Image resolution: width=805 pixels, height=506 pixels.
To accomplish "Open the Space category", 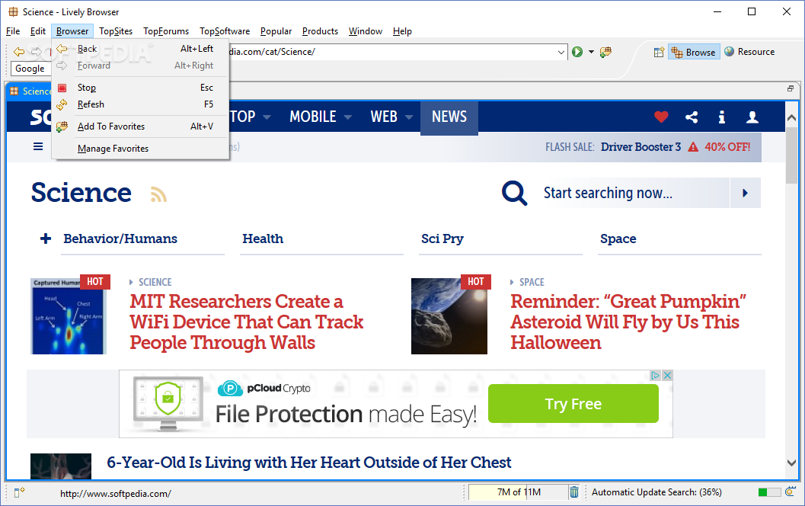I will [618, 239].
